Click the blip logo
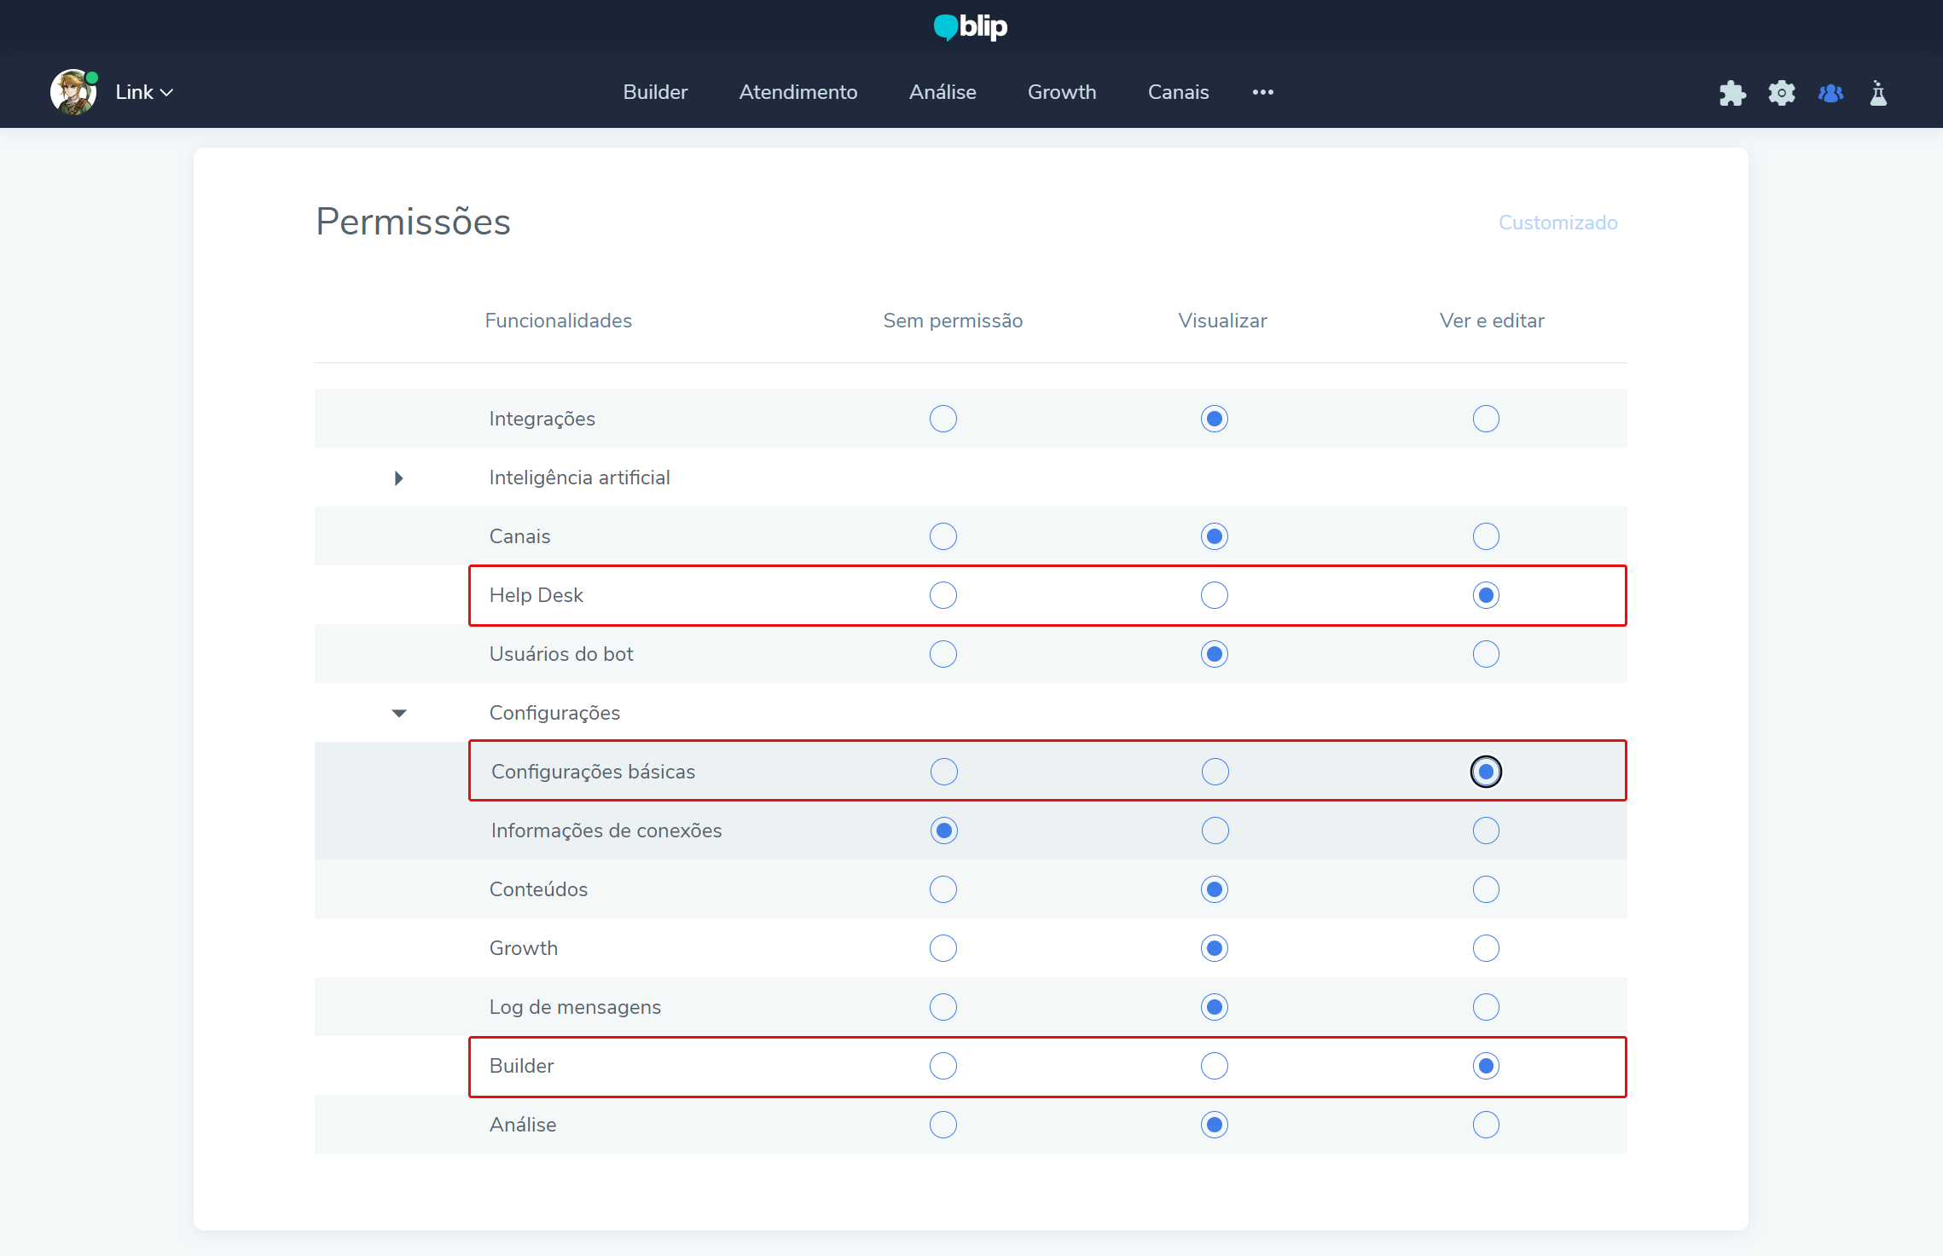 [x=971, y=26]
